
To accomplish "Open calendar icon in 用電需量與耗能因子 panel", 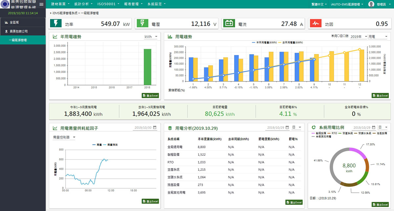I will [155, 128].
